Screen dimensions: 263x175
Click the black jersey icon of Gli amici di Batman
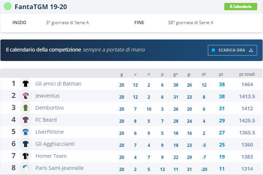point(26,84)
